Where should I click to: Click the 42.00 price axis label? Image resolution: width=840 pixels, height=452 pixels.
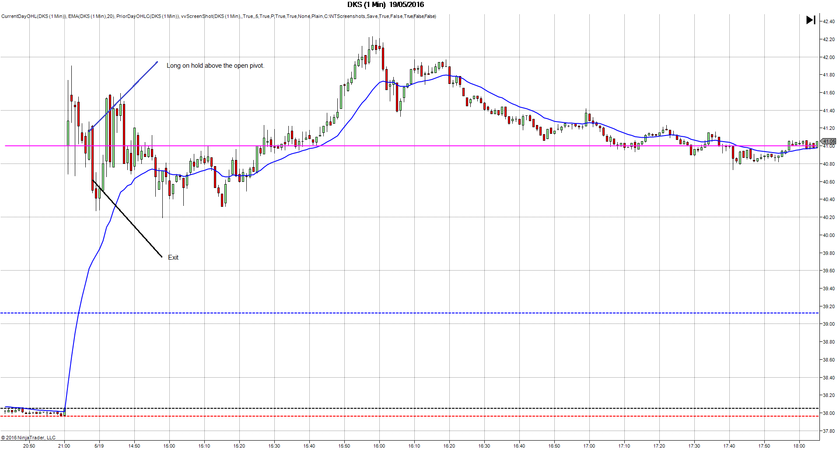pyautogui.click(x=829, y=57)
